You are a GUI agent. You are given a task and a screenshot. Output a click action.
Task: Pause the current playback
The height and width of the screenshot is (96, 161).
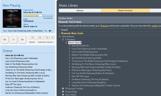point(14,40)
